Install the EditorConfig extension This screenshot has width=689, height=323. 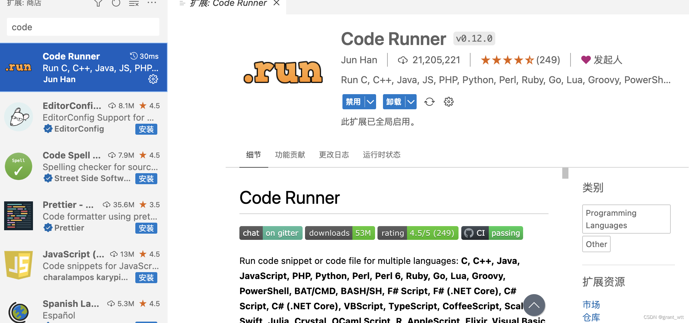pos(146,129)
